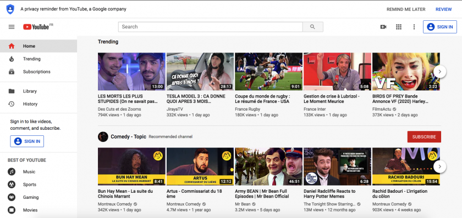Click SIGN IN in the top header

coord(440,27)
